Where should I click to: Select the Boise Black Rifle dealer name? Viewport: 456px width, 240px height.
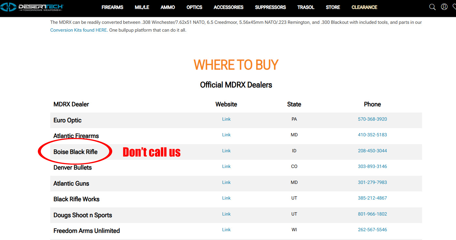[75, 152]
